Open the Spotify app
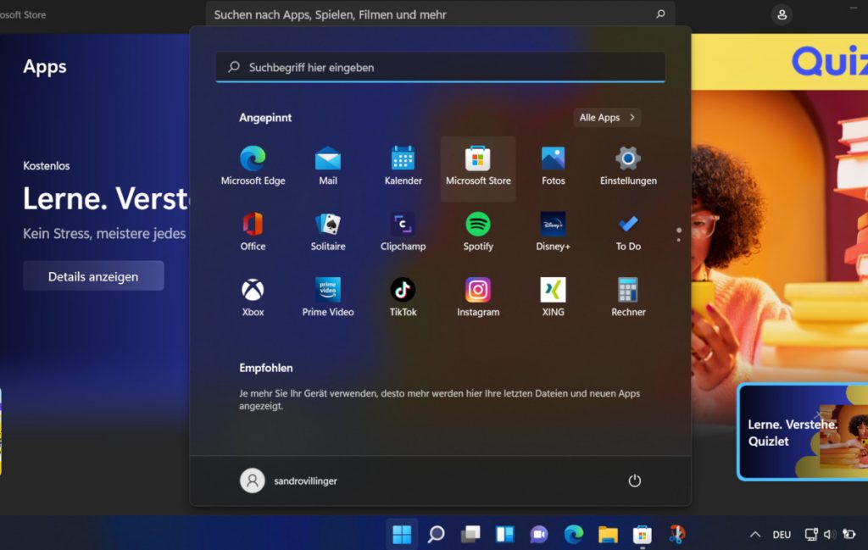The width and height of the screenshot is (868, 550). coord(478,232)
